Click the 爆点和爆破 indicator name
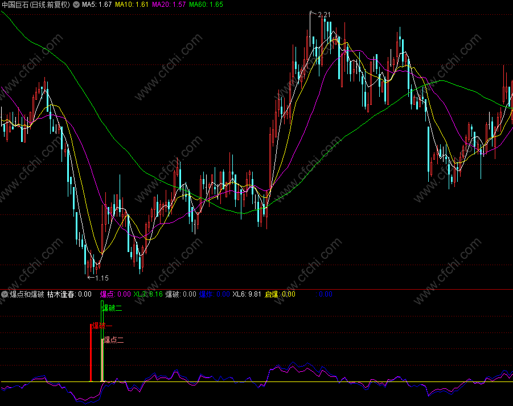 tap(27, 294)
